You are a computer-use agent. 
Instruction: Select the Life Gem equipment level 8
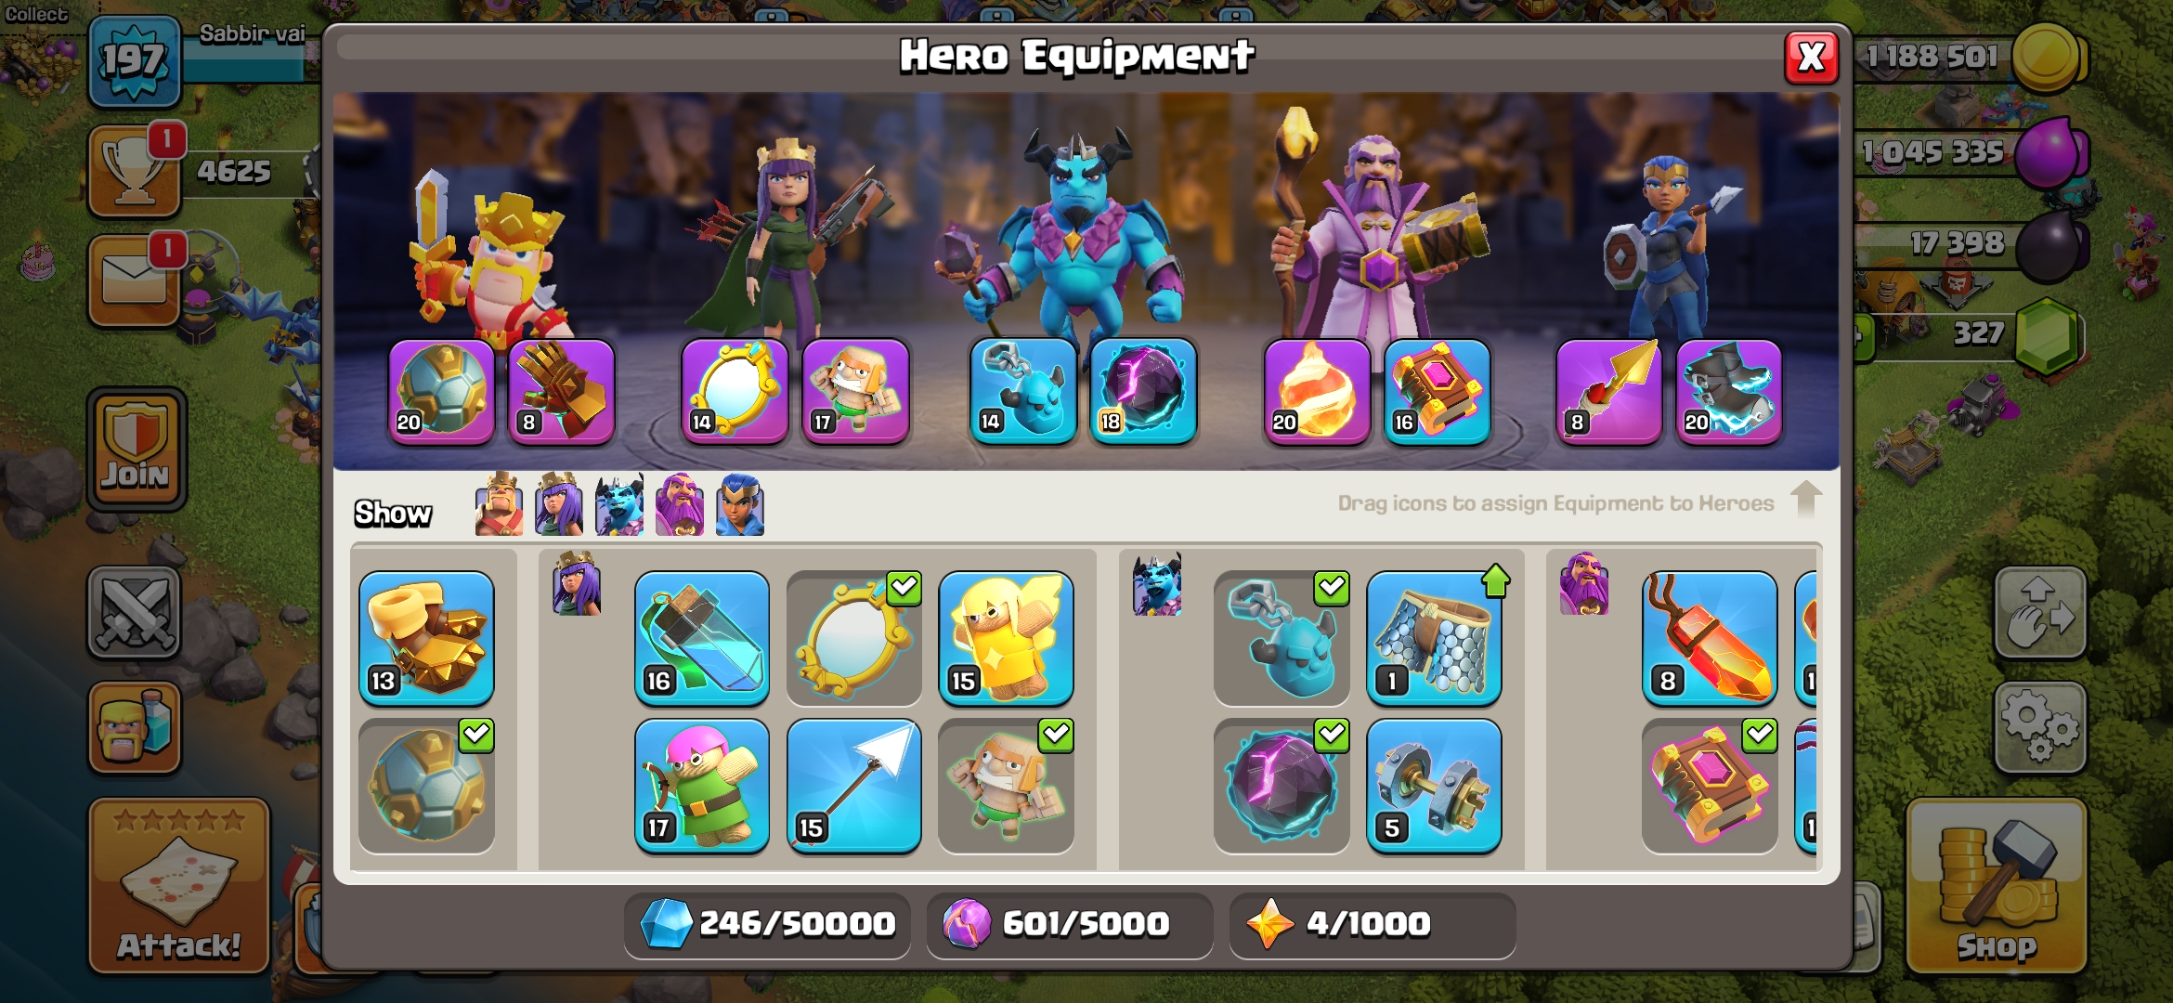pyautogui.click(x=1710, y=639)
